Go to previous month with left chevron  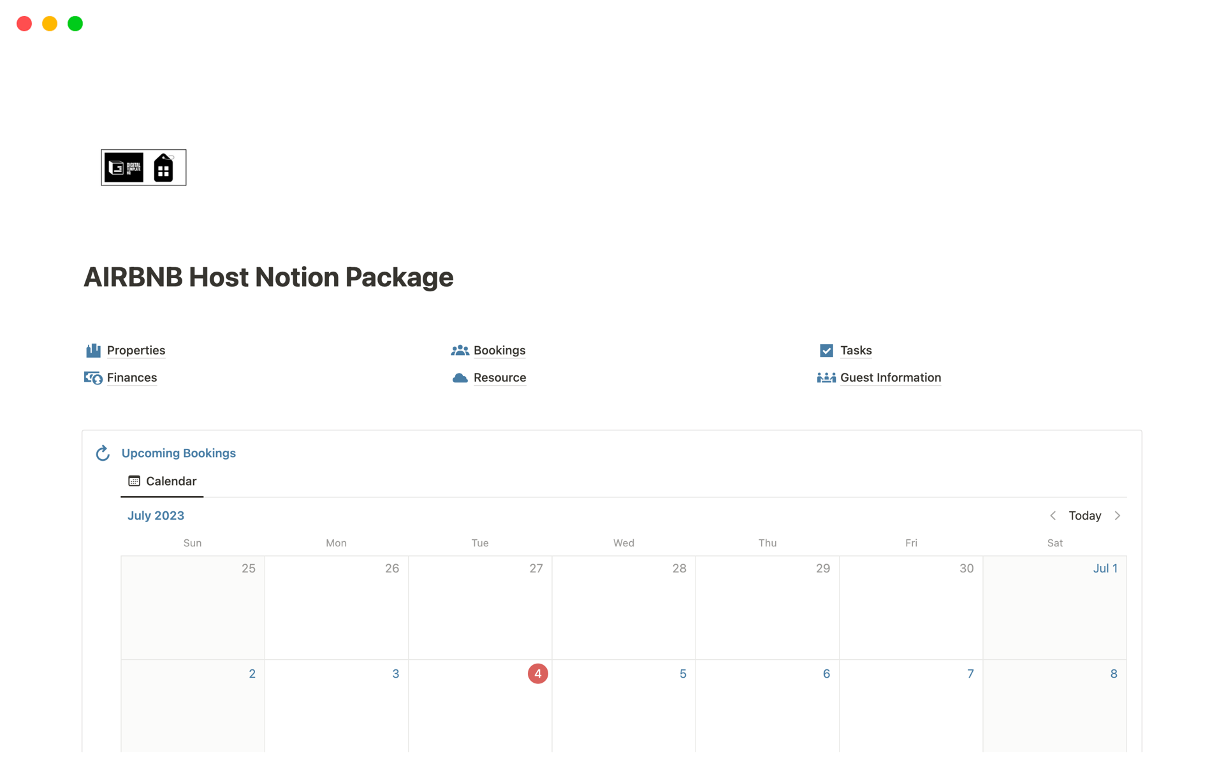pyautogui.click(x=1053, y=516)
